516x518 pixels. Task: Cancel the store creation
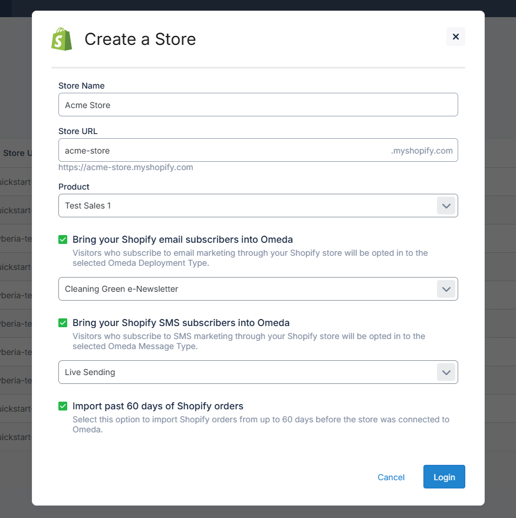click(x=391, y=477)
